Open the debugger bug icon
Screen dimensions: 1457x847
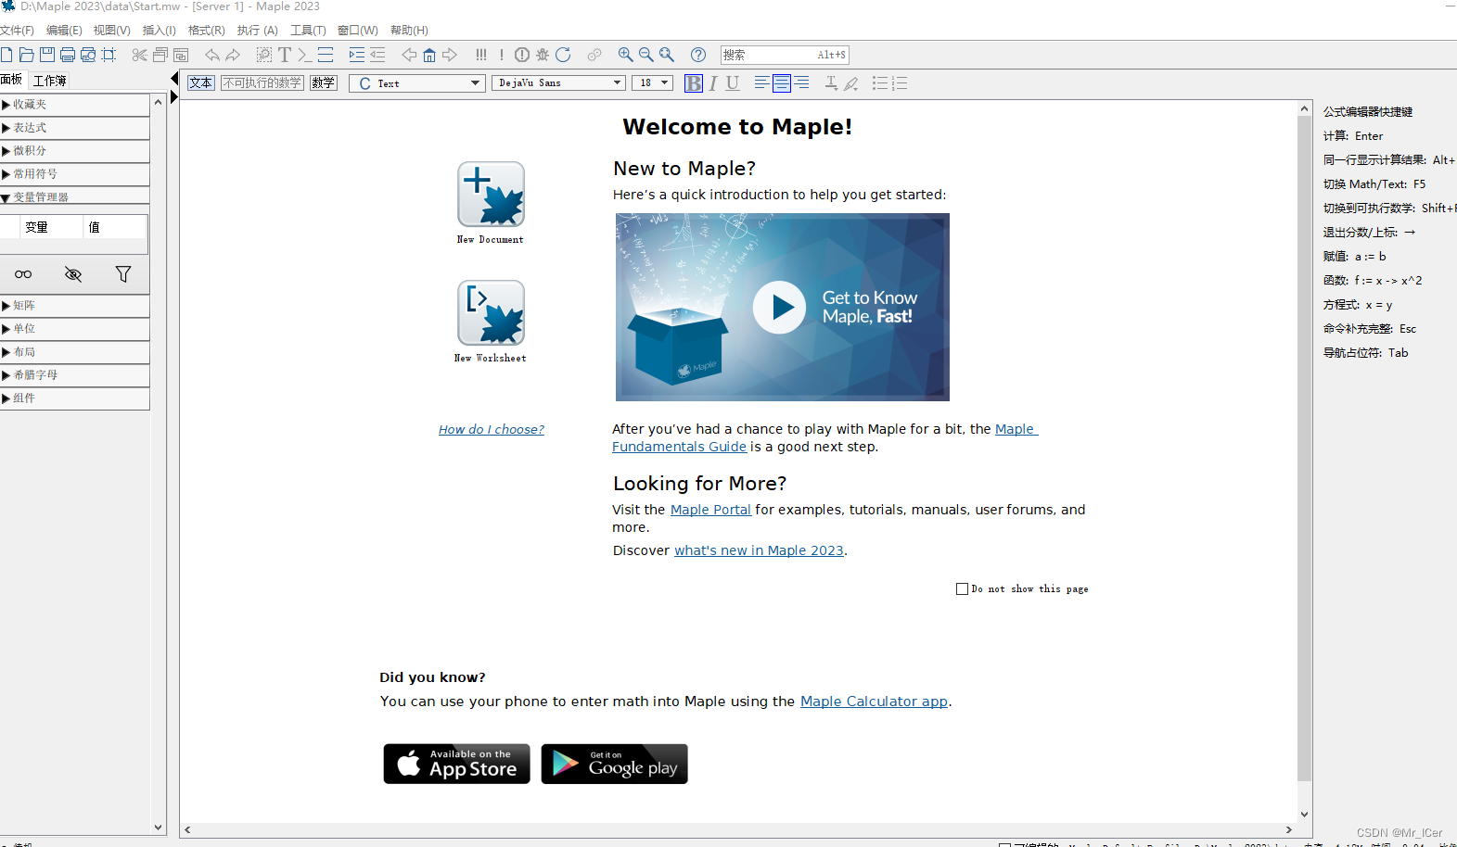click(543, 55)
